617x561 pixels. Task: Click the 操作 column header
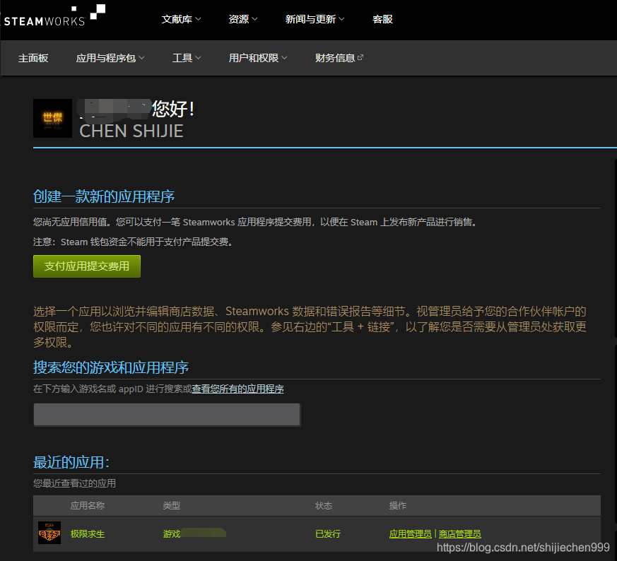[397, 505]
